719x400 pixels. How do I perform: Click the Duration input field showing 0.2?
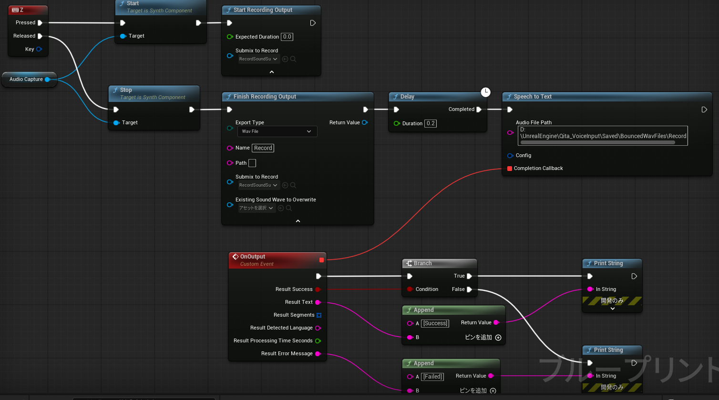point(430,123)
